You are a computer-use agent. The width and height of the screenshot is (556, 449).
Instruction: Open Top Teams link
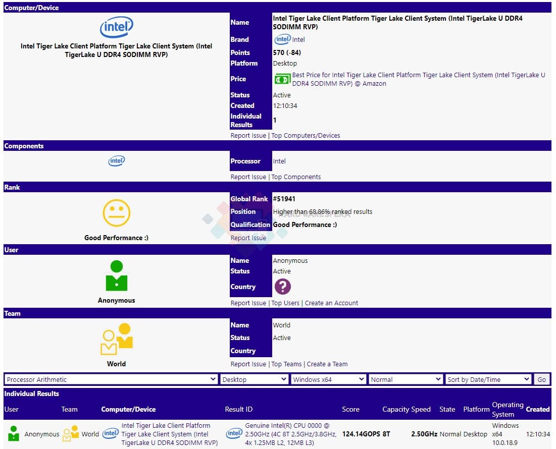286,364
